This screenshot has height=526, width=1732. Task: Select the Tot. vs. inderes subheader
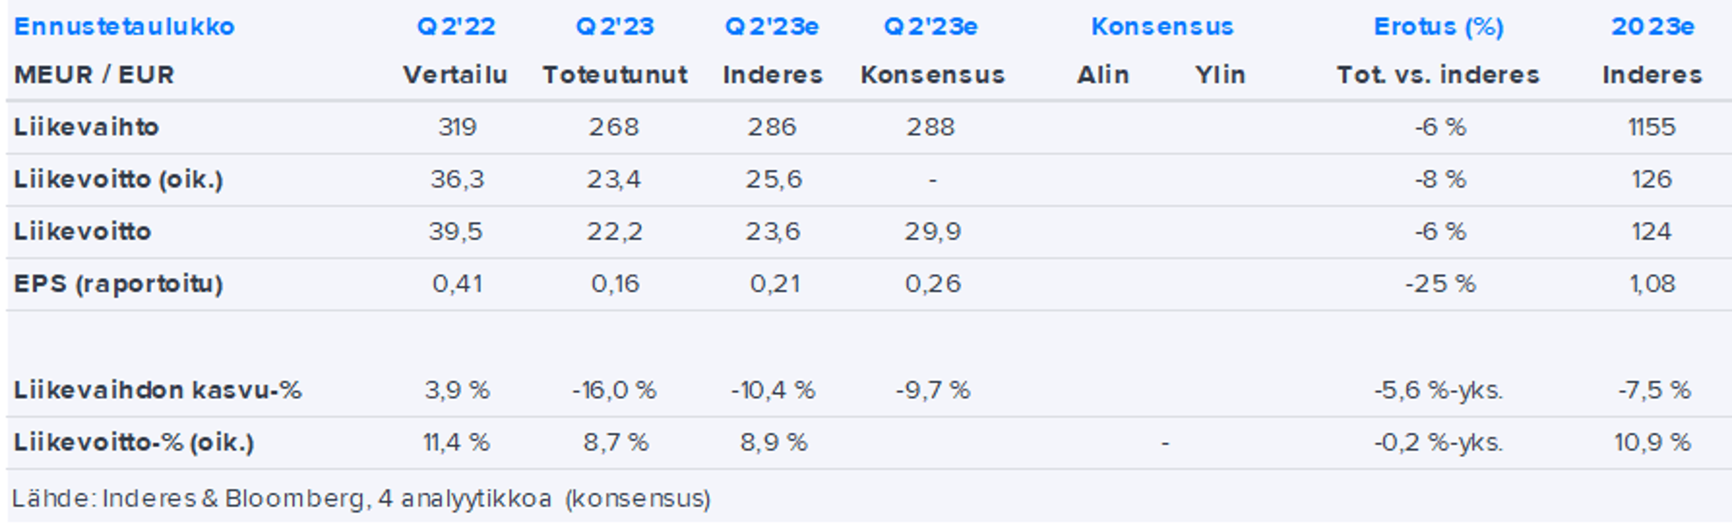point(1437,74)
